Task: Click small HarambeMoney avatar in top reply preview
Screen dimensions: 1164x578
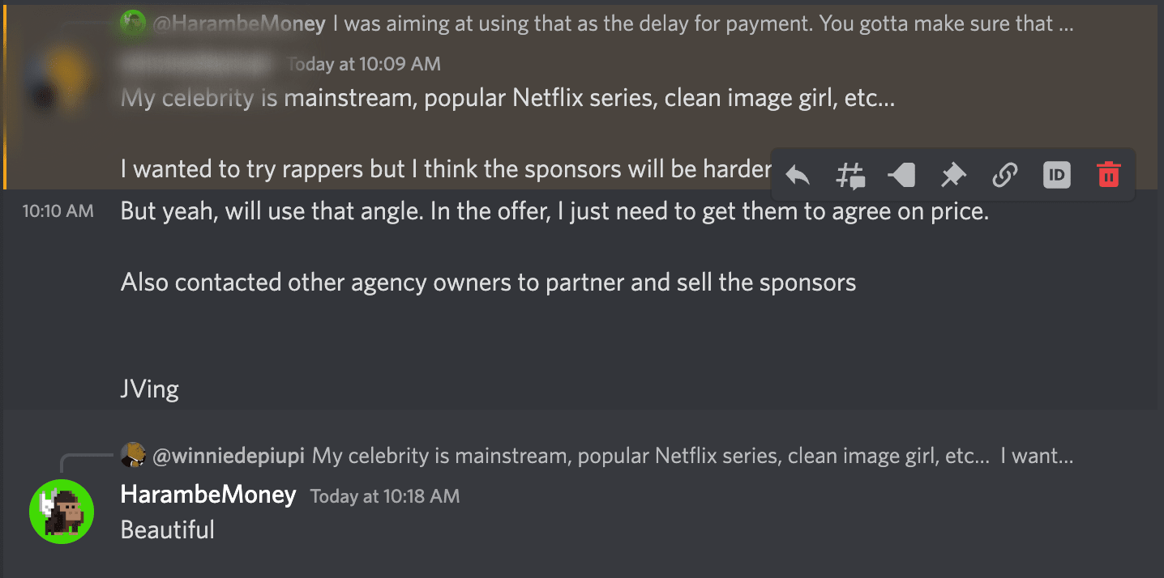Action: (133, 23)
